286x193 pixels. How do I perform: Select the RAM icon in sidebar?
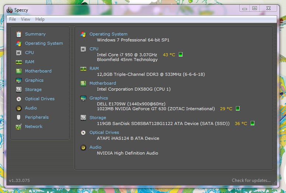pyautogui.click(x=19, y=62)
